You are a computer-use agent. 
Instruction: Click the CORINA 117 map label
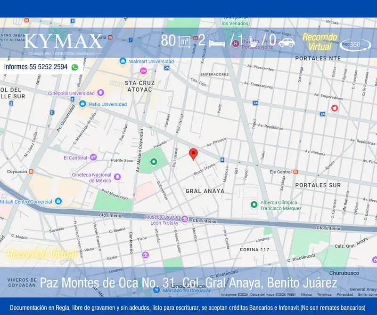254,250
